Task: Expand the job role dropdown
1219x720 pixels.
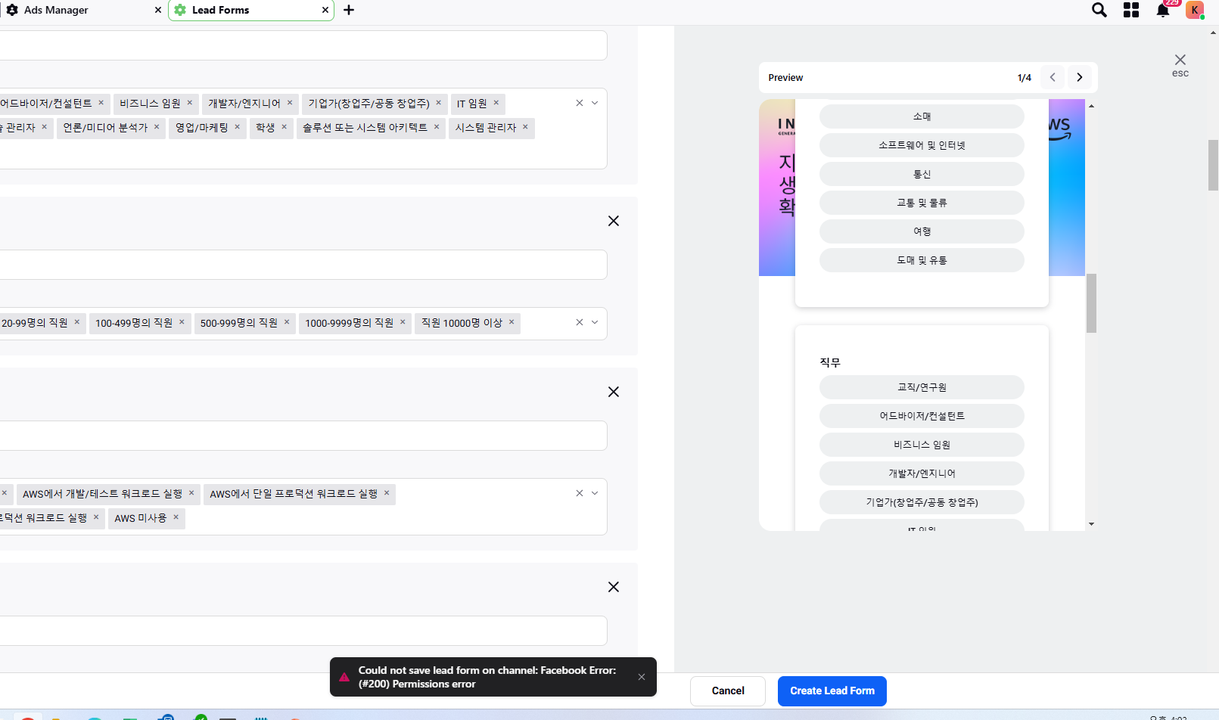Action: tap(595, 103)
